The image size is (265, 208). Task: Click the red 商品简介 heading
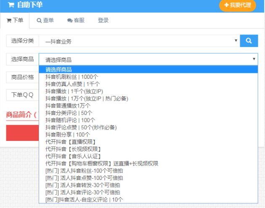pos(21,115)
